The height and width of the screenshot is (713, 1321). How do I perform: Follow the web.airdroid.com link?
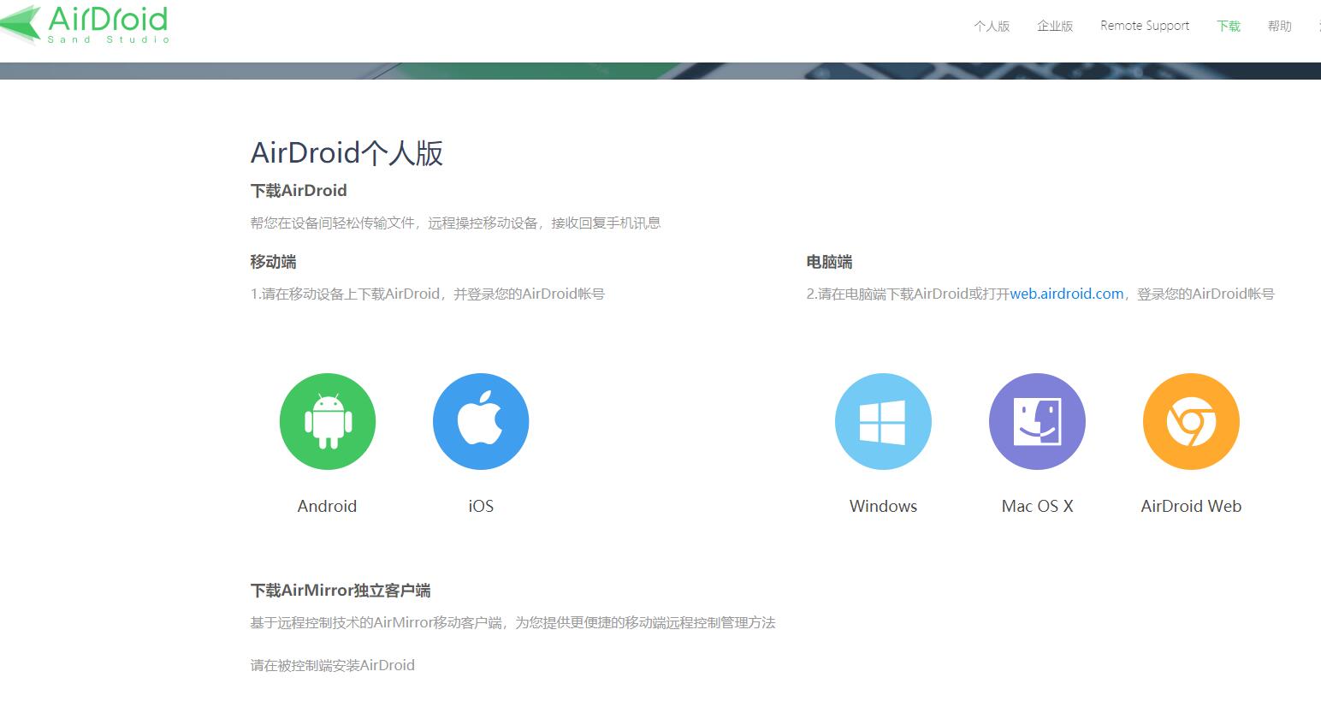tap(1067, 294)
